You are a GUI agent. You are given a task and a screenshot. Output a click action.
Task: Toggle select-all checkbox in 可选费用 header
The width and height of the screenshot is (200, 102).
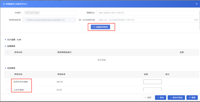7,74
